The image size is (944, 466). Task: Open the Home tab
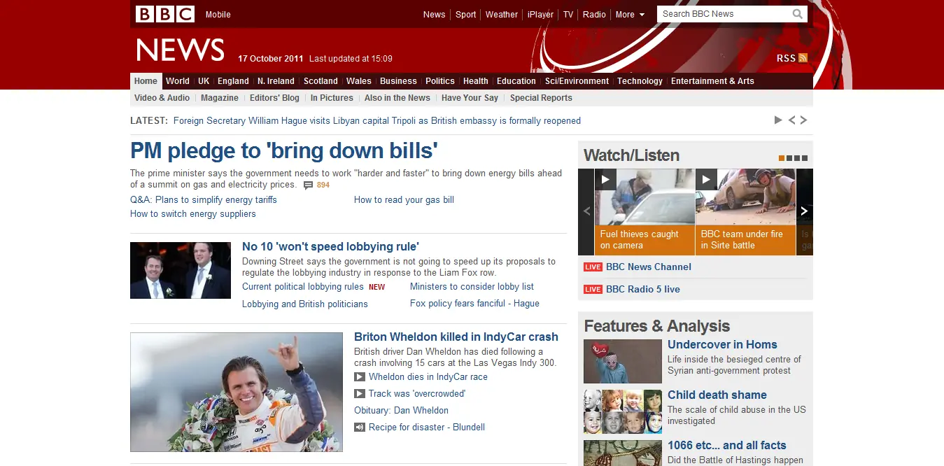146,81
